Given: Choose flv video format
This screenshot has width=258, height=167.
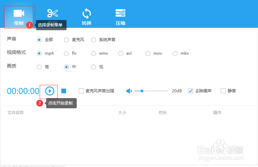Looking at the screenshot, I should 66,54.
